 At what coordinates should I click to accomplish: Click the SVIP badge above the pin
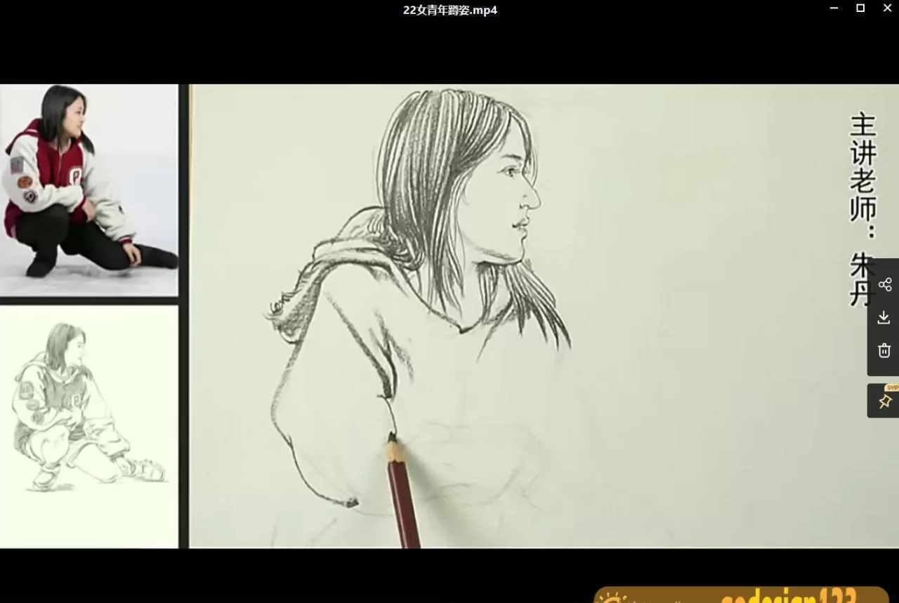pos(892,387)
